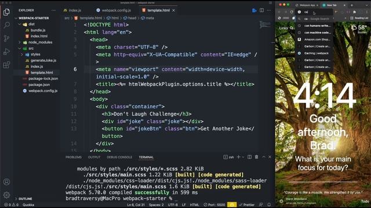Image resolution: width=371 pixels, height=208 pixels.
Task: Switch to the Output panel tab
Action: (x=94, y=157)
